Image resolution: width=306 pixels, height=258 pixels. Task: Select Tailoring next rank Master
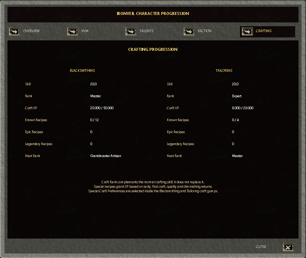(x=237, y=156)
